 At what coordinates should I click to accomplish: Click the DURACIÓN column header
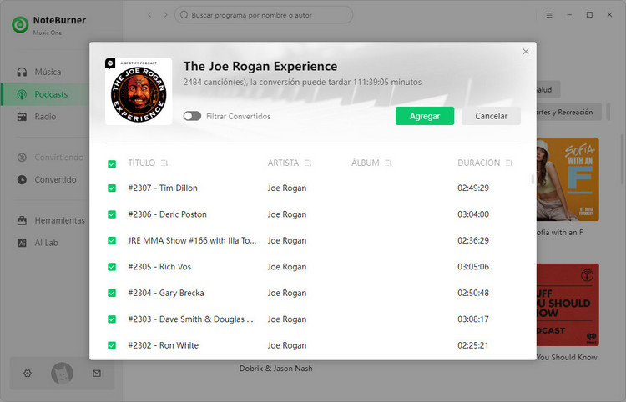point(479,163)
